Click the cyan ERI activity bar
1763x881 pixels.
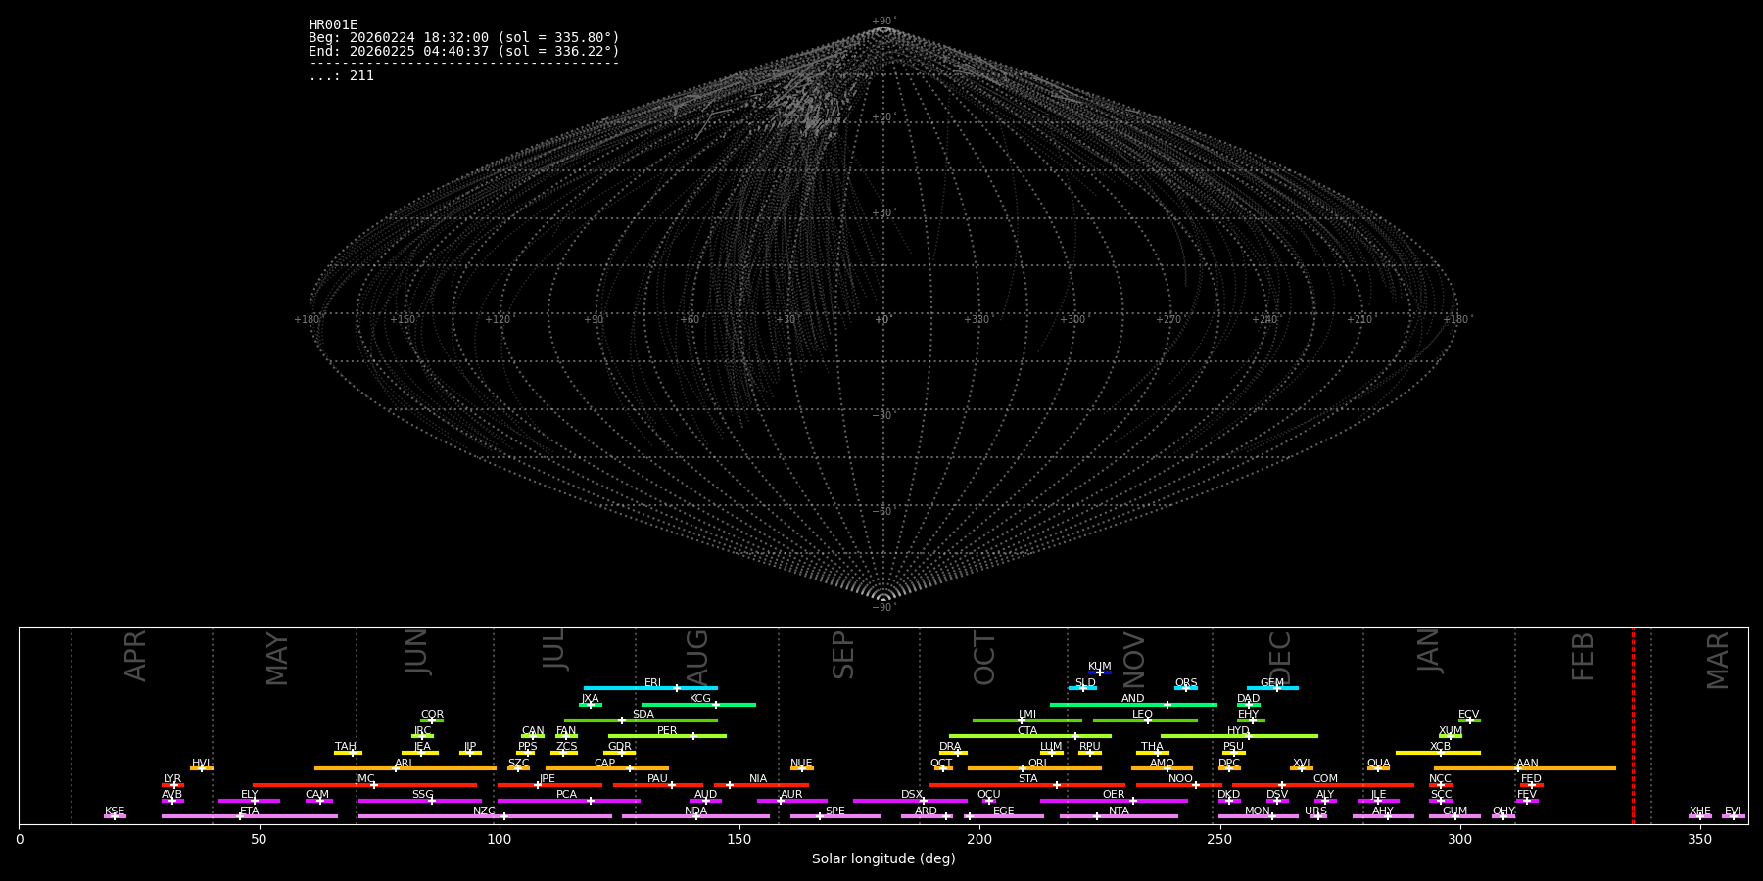(x=650, y=688)
